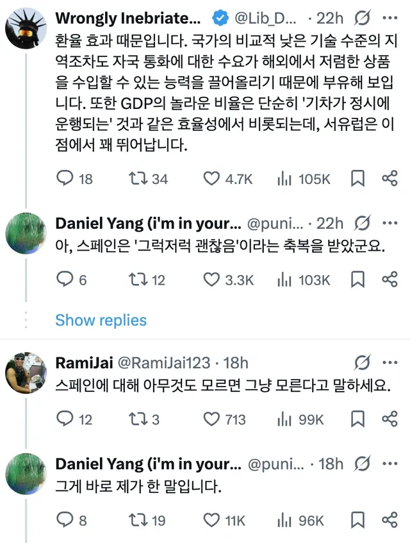Open more options on RamiJai's tweet

pyautogui.click(x=389, y=362)
